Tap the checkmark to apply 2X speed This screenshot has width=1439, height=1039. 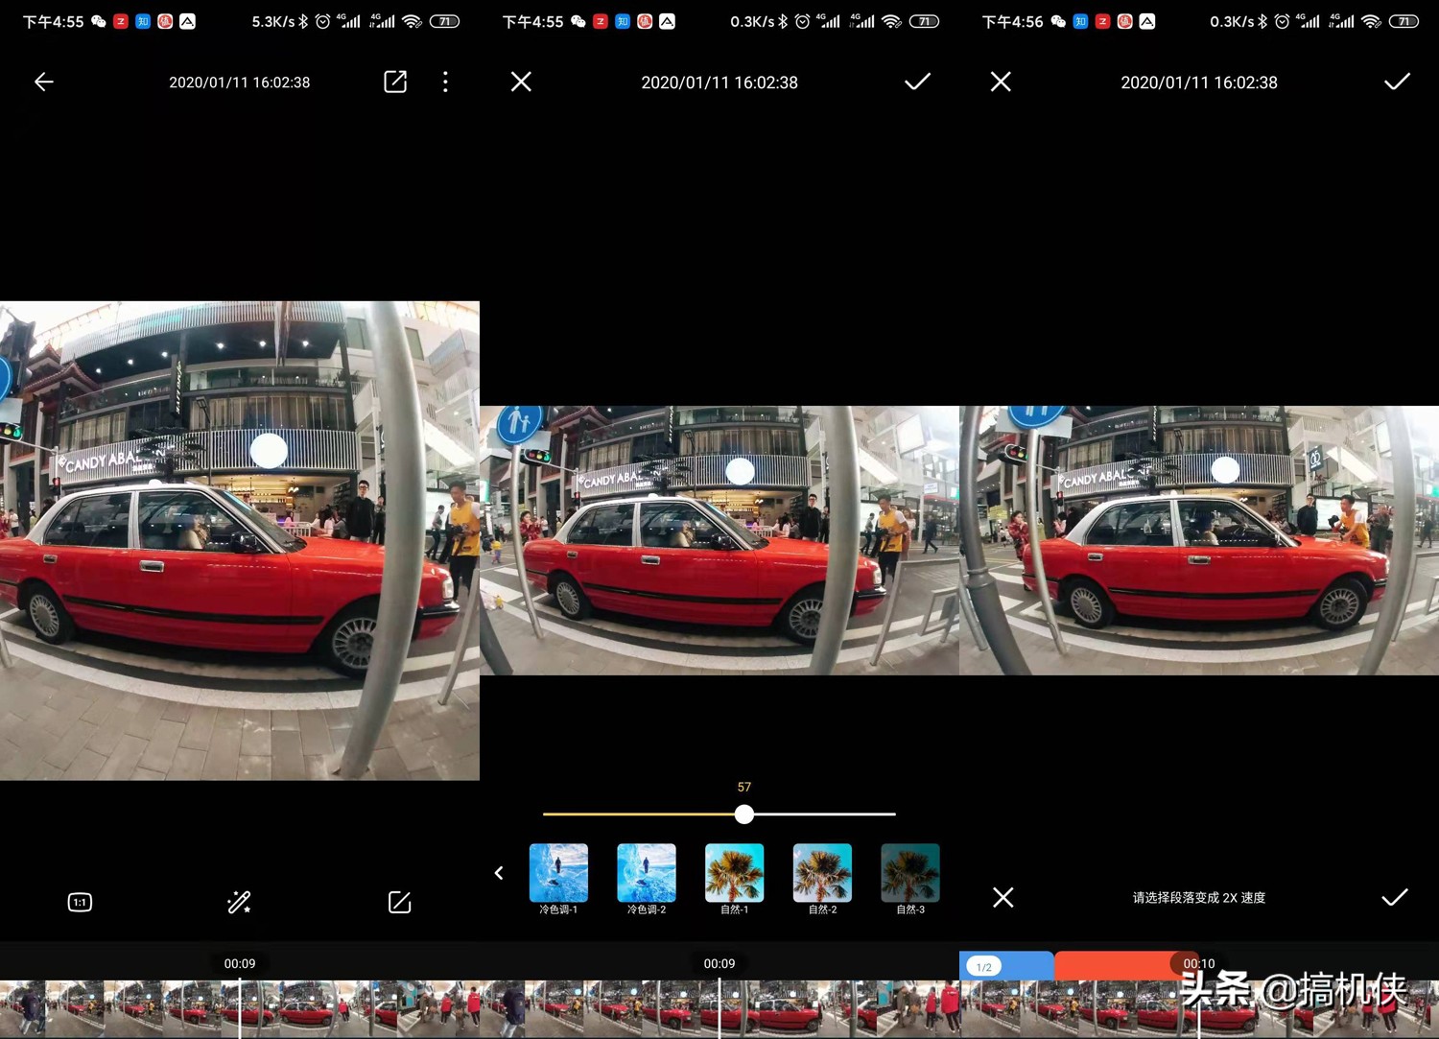(1397, 897)
